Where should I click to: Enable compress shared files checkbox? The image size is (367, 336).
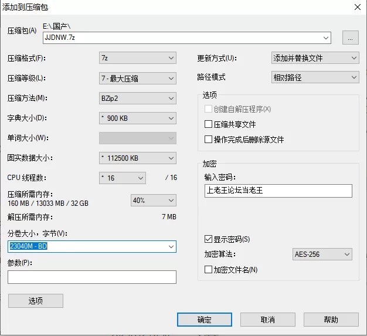(208, 124)
